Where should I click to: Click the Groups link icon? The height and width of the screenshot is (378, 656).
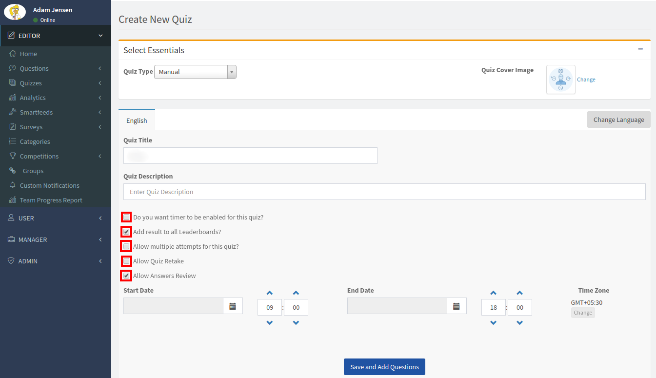click(13, 171)
